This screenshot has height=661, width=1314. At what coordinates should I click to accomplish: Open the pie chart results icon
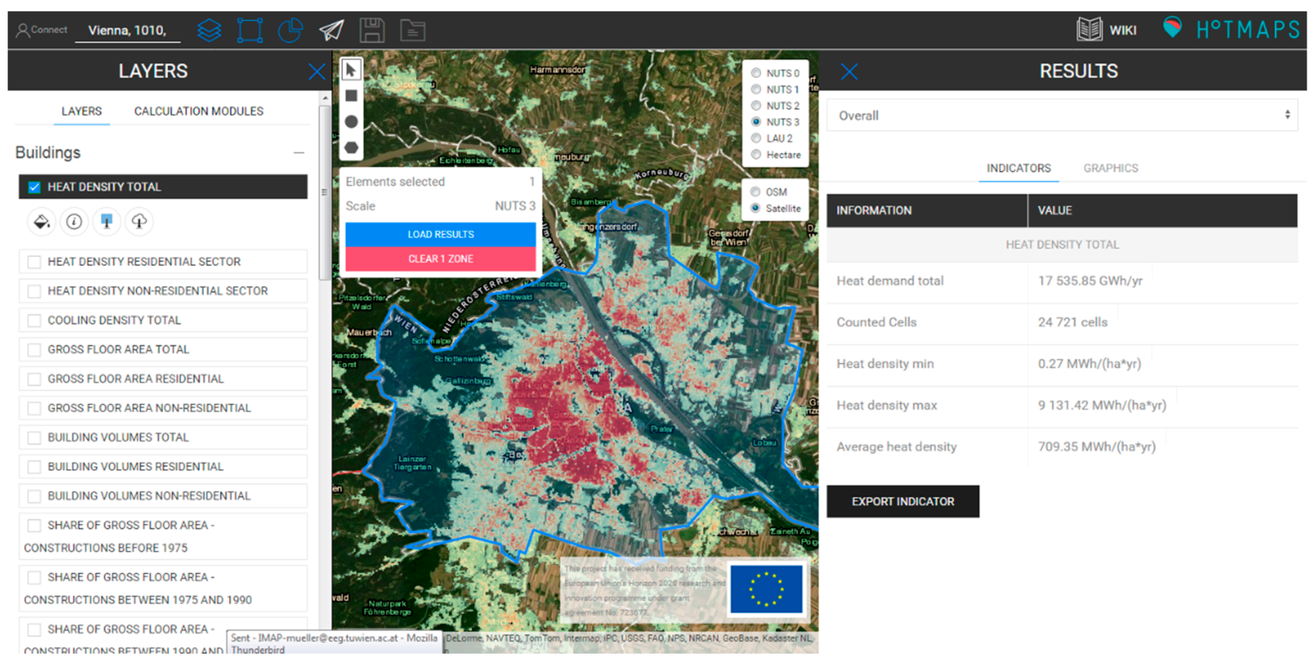click(290, 30)
